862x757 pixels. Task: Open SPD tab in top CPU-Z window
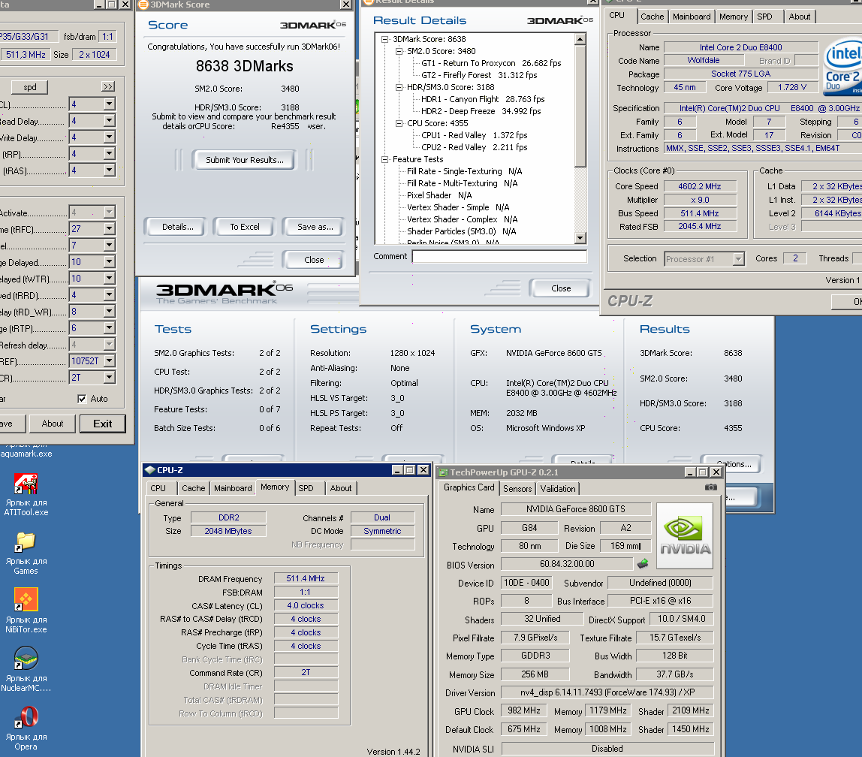[x=764, y=17]
